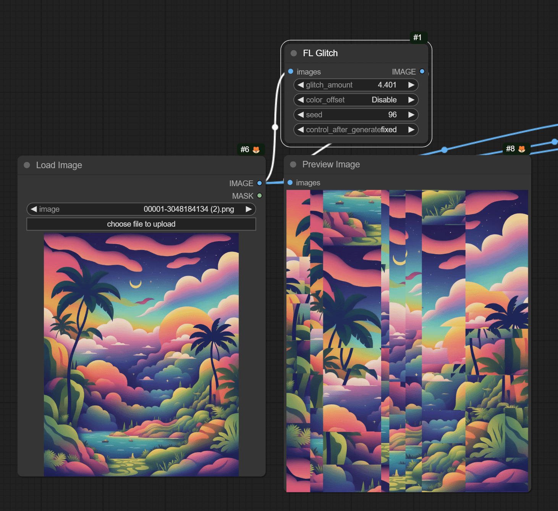This screenshot has height=511, width=558.
Task: Click the choose file to upload button
Action: click(141, 224)
